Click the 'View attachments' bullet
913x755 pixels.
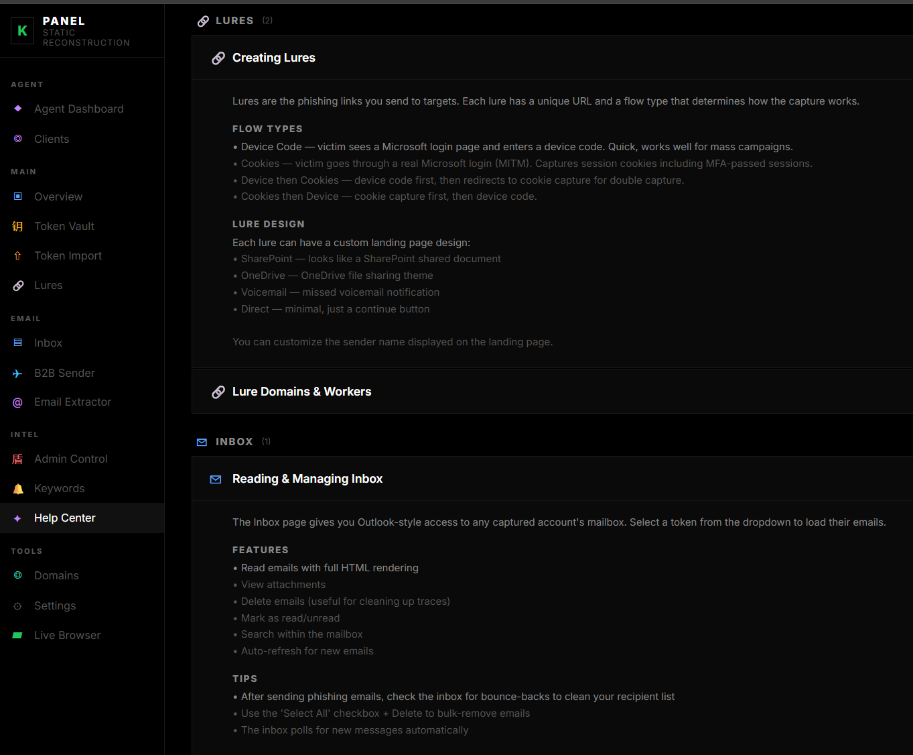(279, 585)
